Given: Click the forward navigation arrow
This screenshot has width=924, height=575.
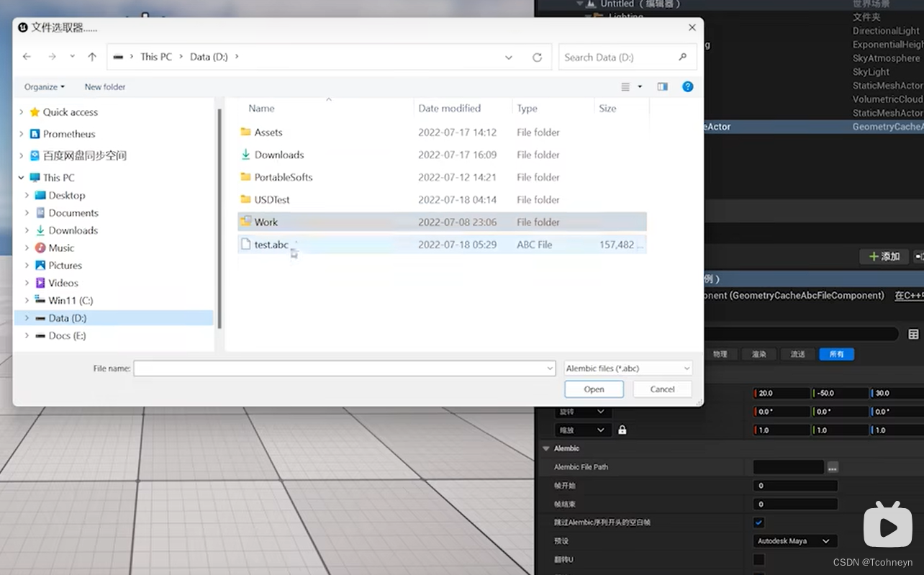Looking at the screenshot, I should pos(52,57).
